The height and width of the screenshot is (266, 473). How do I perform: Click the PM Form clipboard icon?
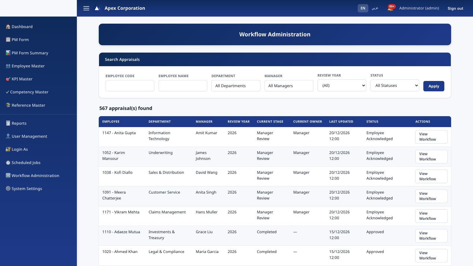pyautogui.click(x=8, y=40)
